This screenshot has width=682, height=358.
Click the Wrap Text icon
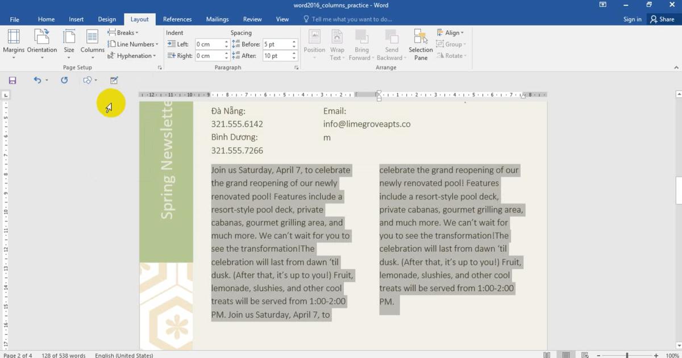coord(337,37)
